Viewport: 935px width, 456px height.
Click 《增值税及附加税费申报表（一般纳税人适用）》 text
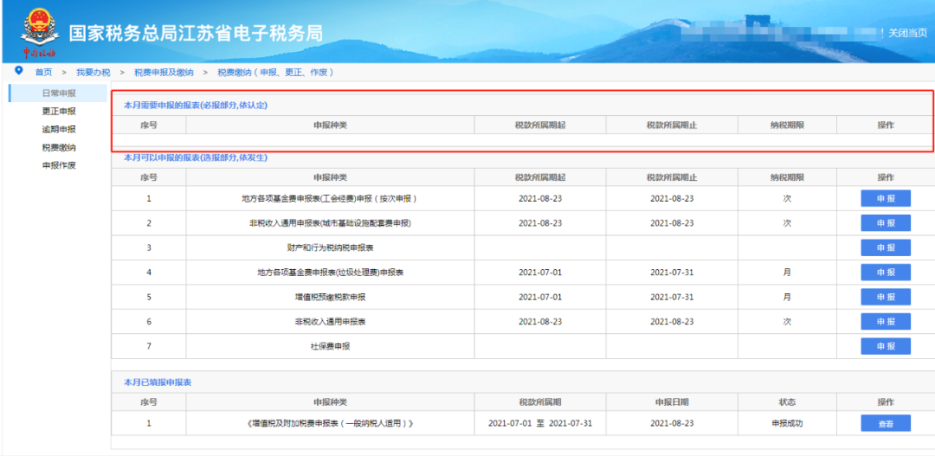click(331, 423)
